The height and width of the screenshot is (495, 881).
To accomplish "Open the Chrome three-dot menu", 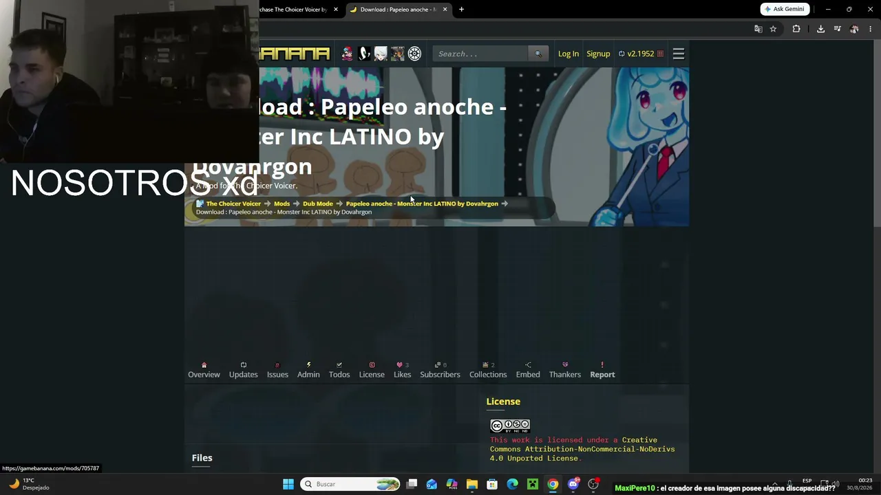I will tap(871, 29).
